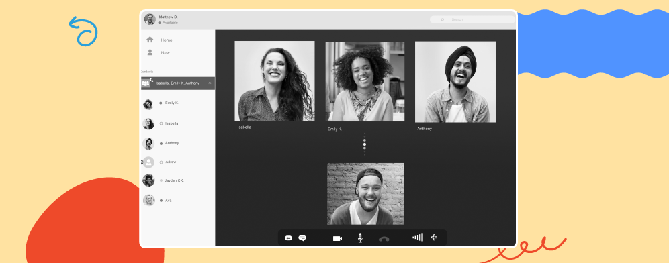Open Jayden CK. contact avatar
Viewport: 669px width, 263px height.
(148, 180)
